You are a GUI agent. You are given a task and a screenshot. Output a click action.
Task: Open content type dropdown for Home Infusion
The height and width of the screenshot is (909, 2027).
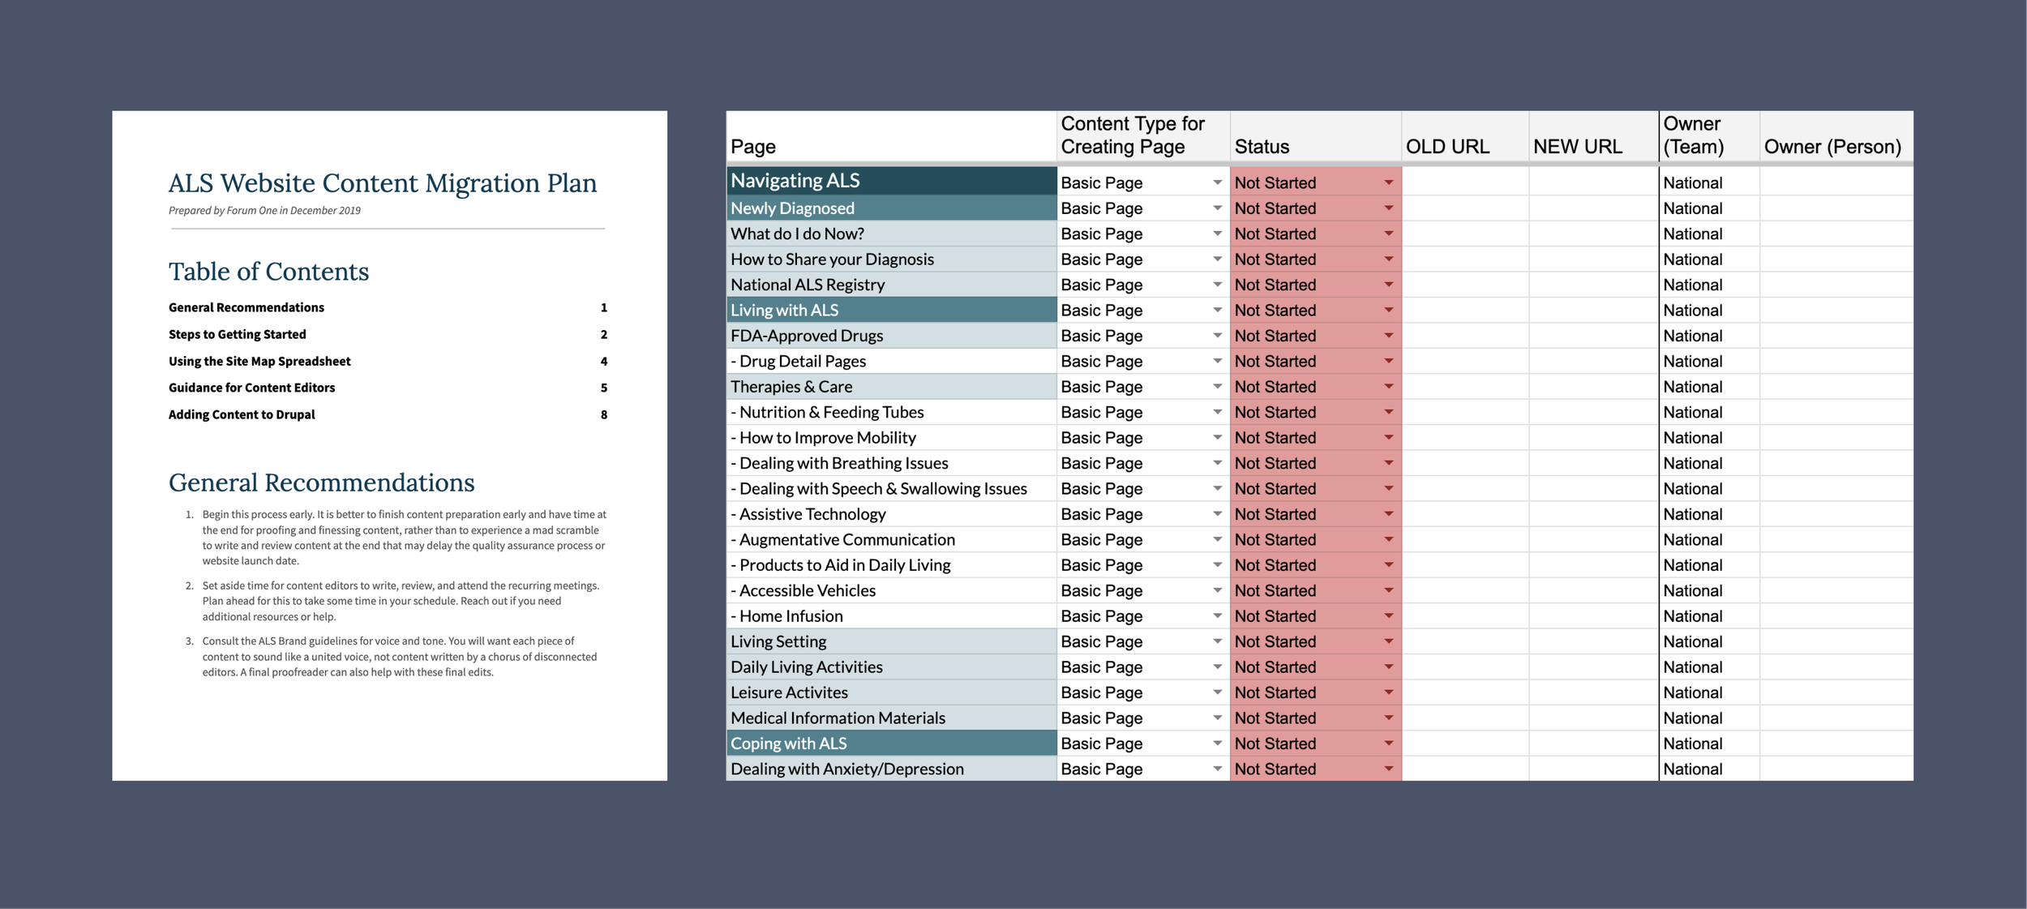[x=1216, y=616]
